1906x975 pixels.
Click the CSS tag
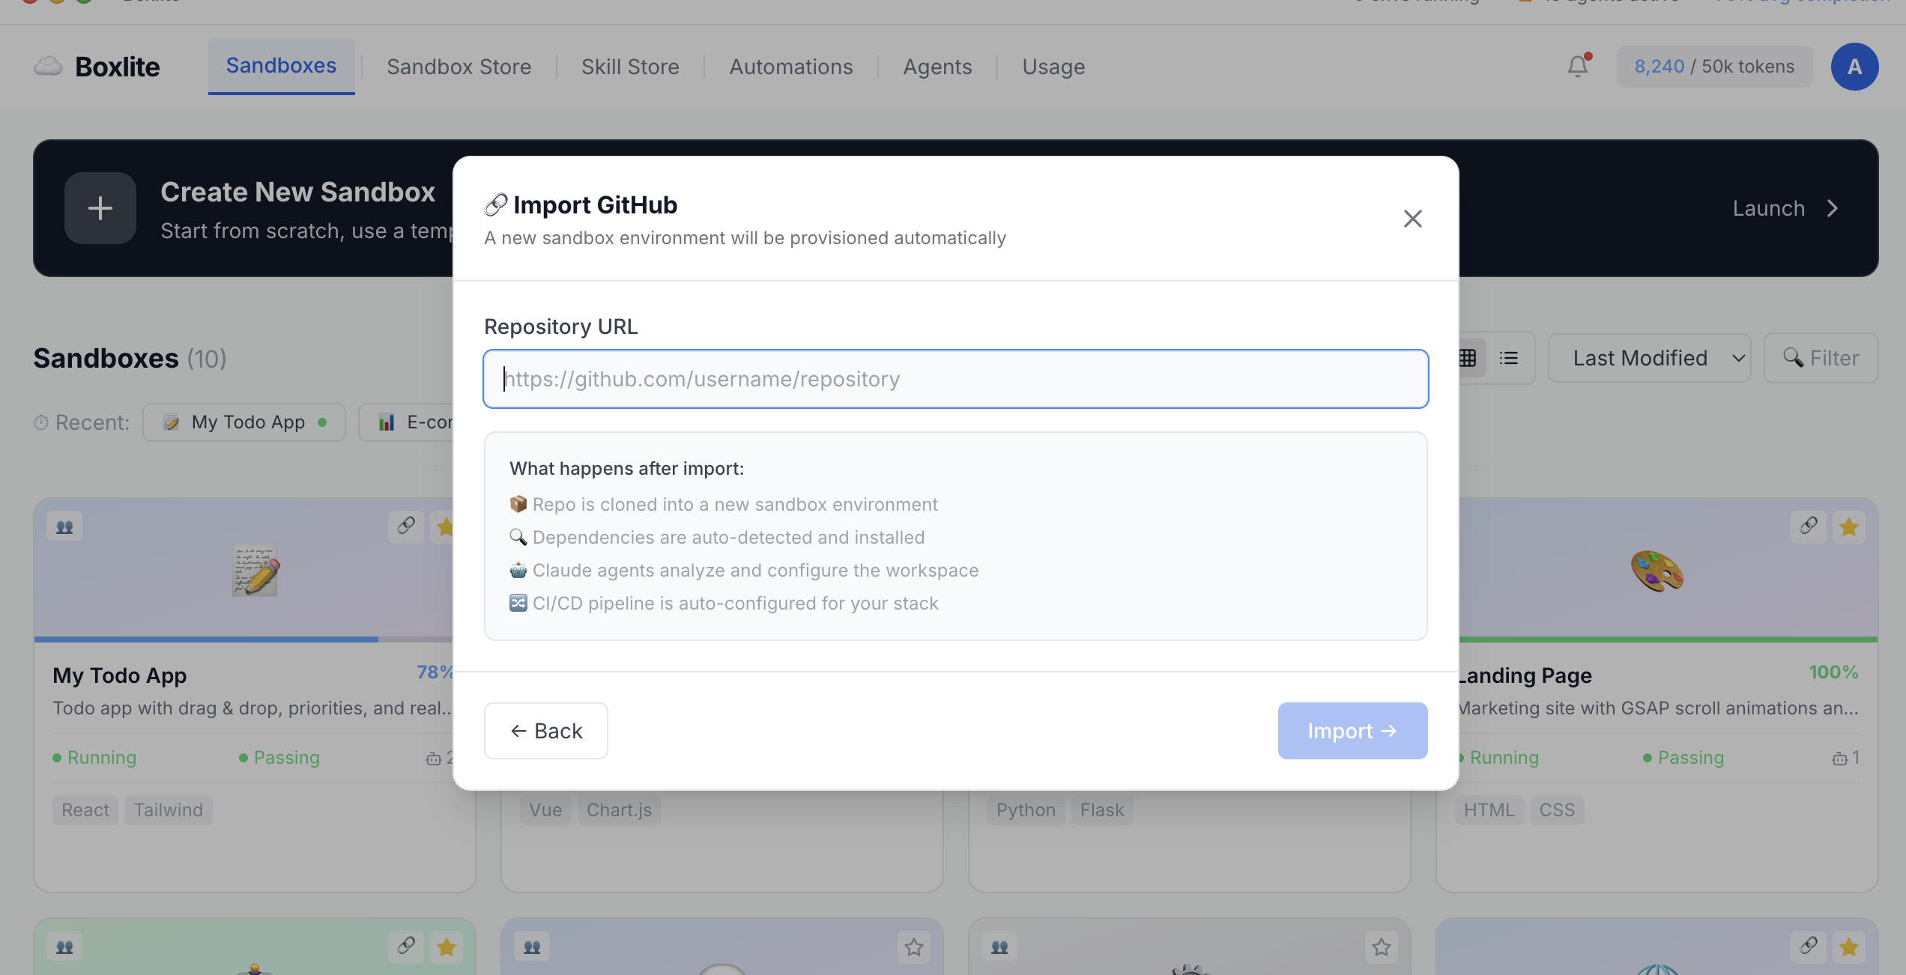coord(1557,810)
